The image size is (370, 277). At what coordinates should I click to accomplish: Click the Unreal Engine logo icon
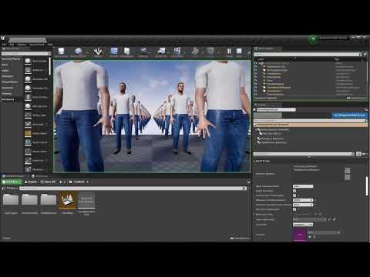tap(3, 38)
